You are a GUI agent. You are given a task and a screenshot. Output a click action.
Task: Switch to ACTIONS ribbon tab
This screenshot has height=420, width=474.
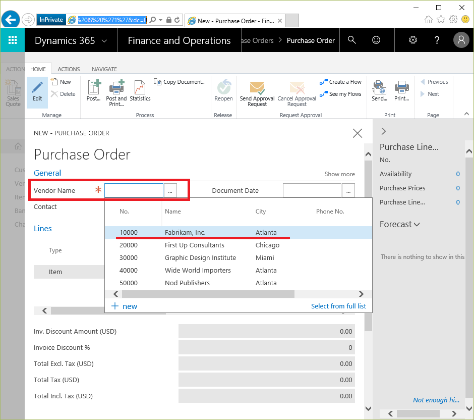(69, 69)
